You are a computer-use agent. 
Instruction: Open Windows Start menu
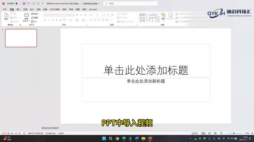(x=104, y=138)
